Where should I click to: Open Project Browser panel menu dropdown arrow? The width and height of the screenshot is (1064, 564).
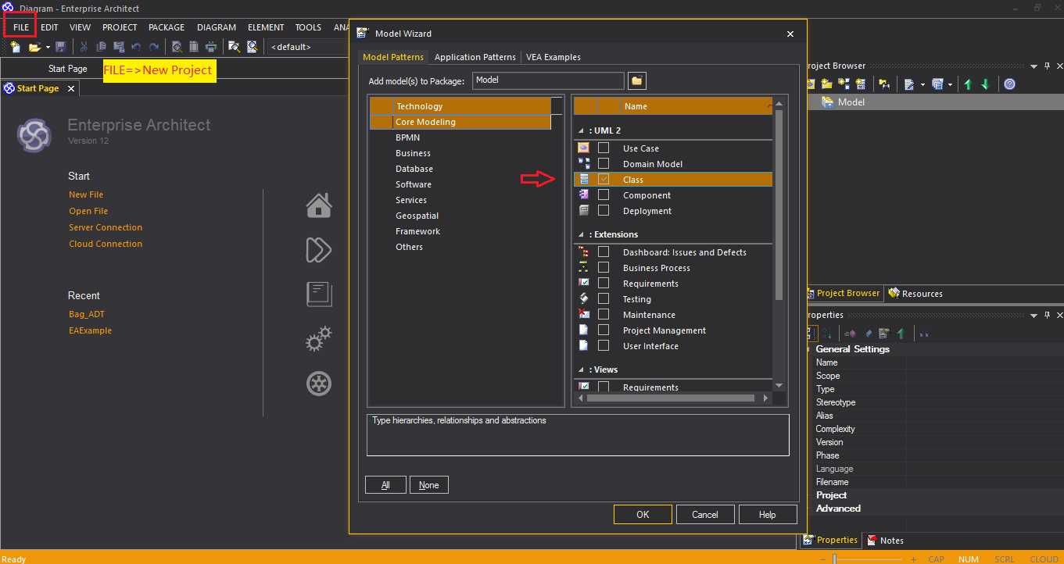(1034, 66)
